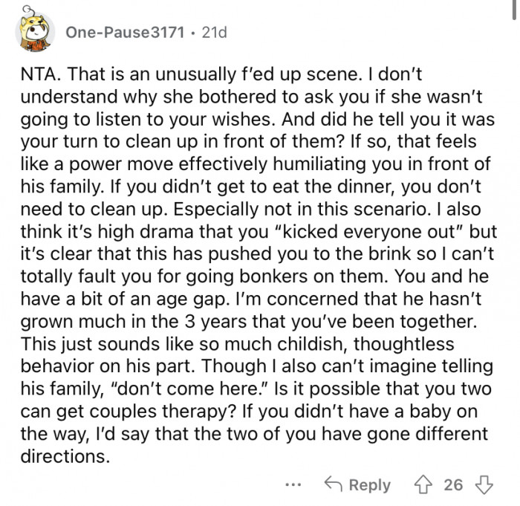Click the word NTA in the comment
Viewport: 520px width, 506px height.
tap(39, 76)
